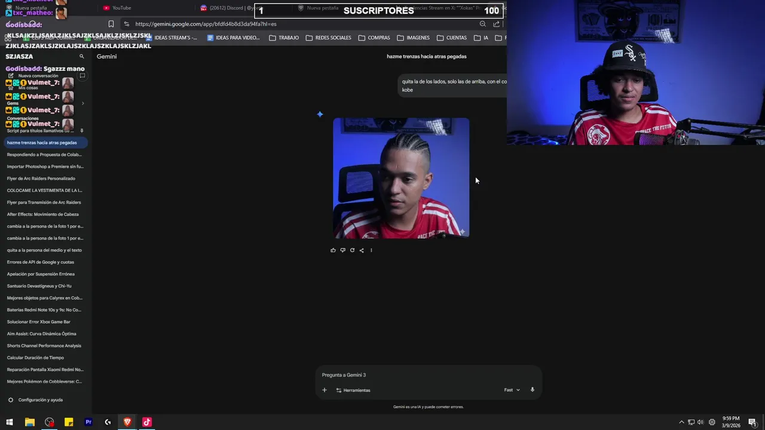
Task: Open Configuración y ayuda settings
Action: (x=35, y=400)
